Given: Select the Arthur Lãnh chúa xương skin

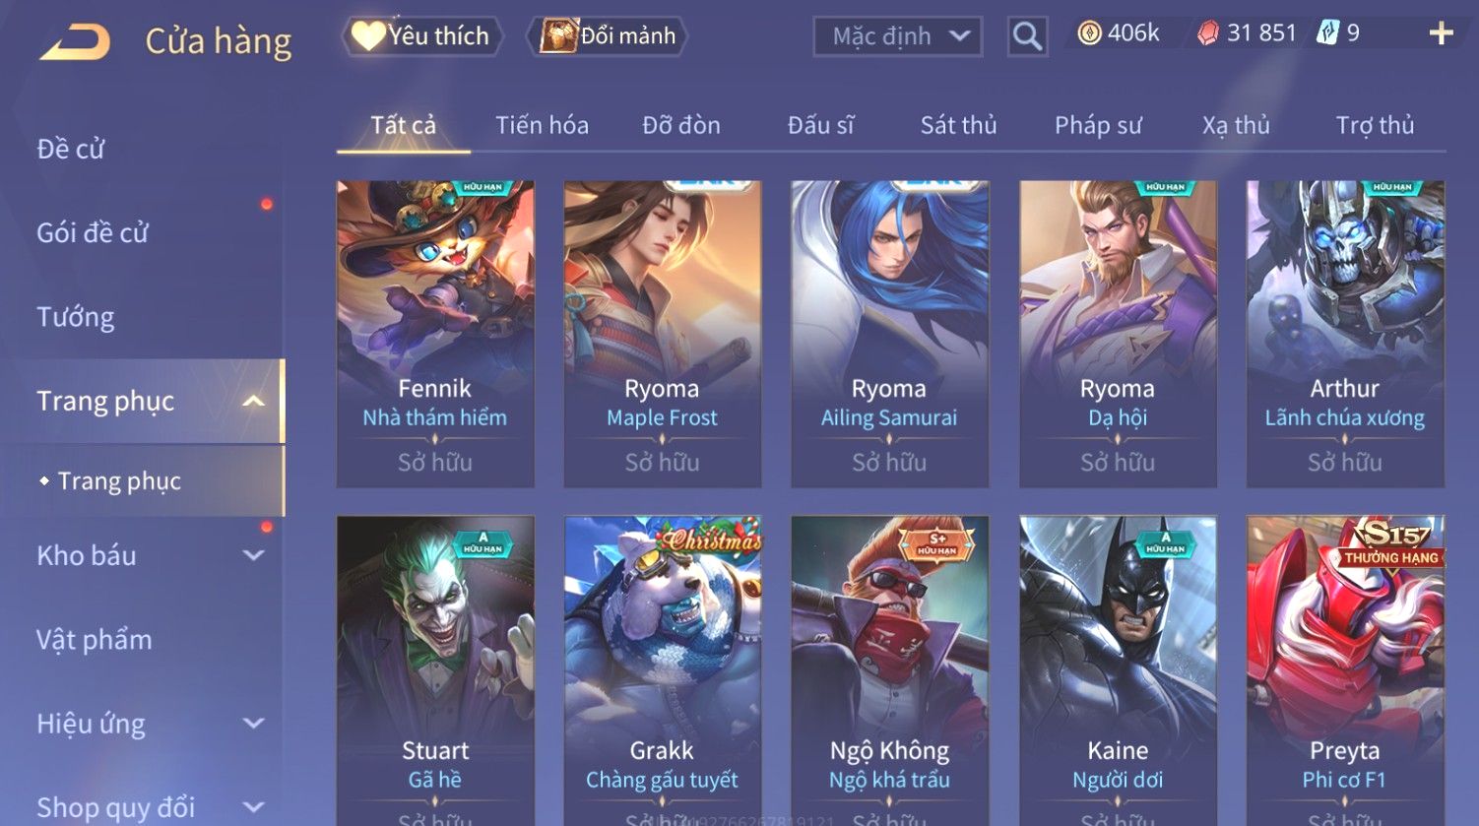Looking at the screenshot, I should tap(1345, 334).
